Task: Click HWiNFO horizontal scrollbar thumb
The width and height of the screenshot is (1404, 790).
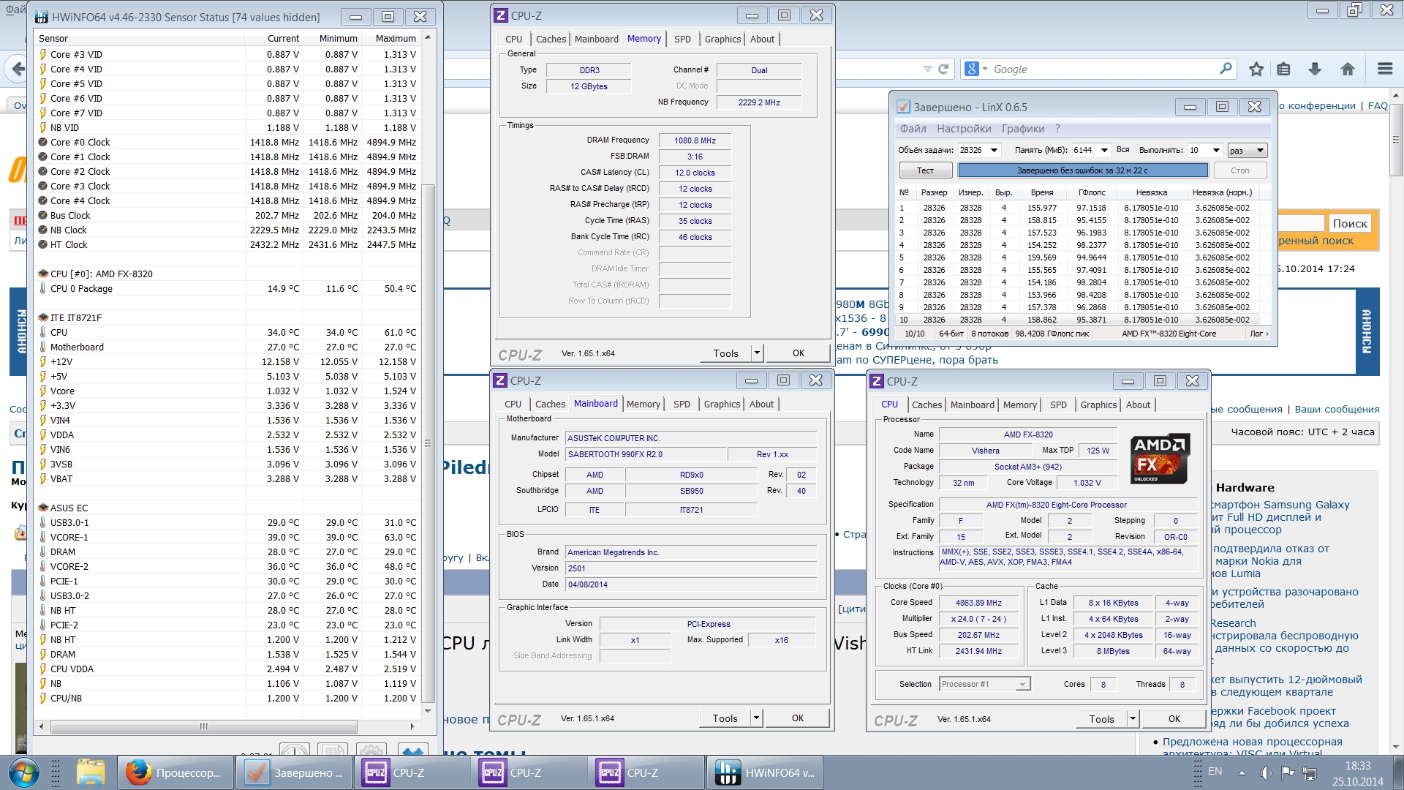Action: [204, 726]
